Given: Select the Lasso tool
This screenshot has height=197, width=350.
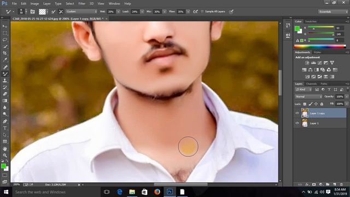Looking at the screenshot, I should tap(5, 40).
